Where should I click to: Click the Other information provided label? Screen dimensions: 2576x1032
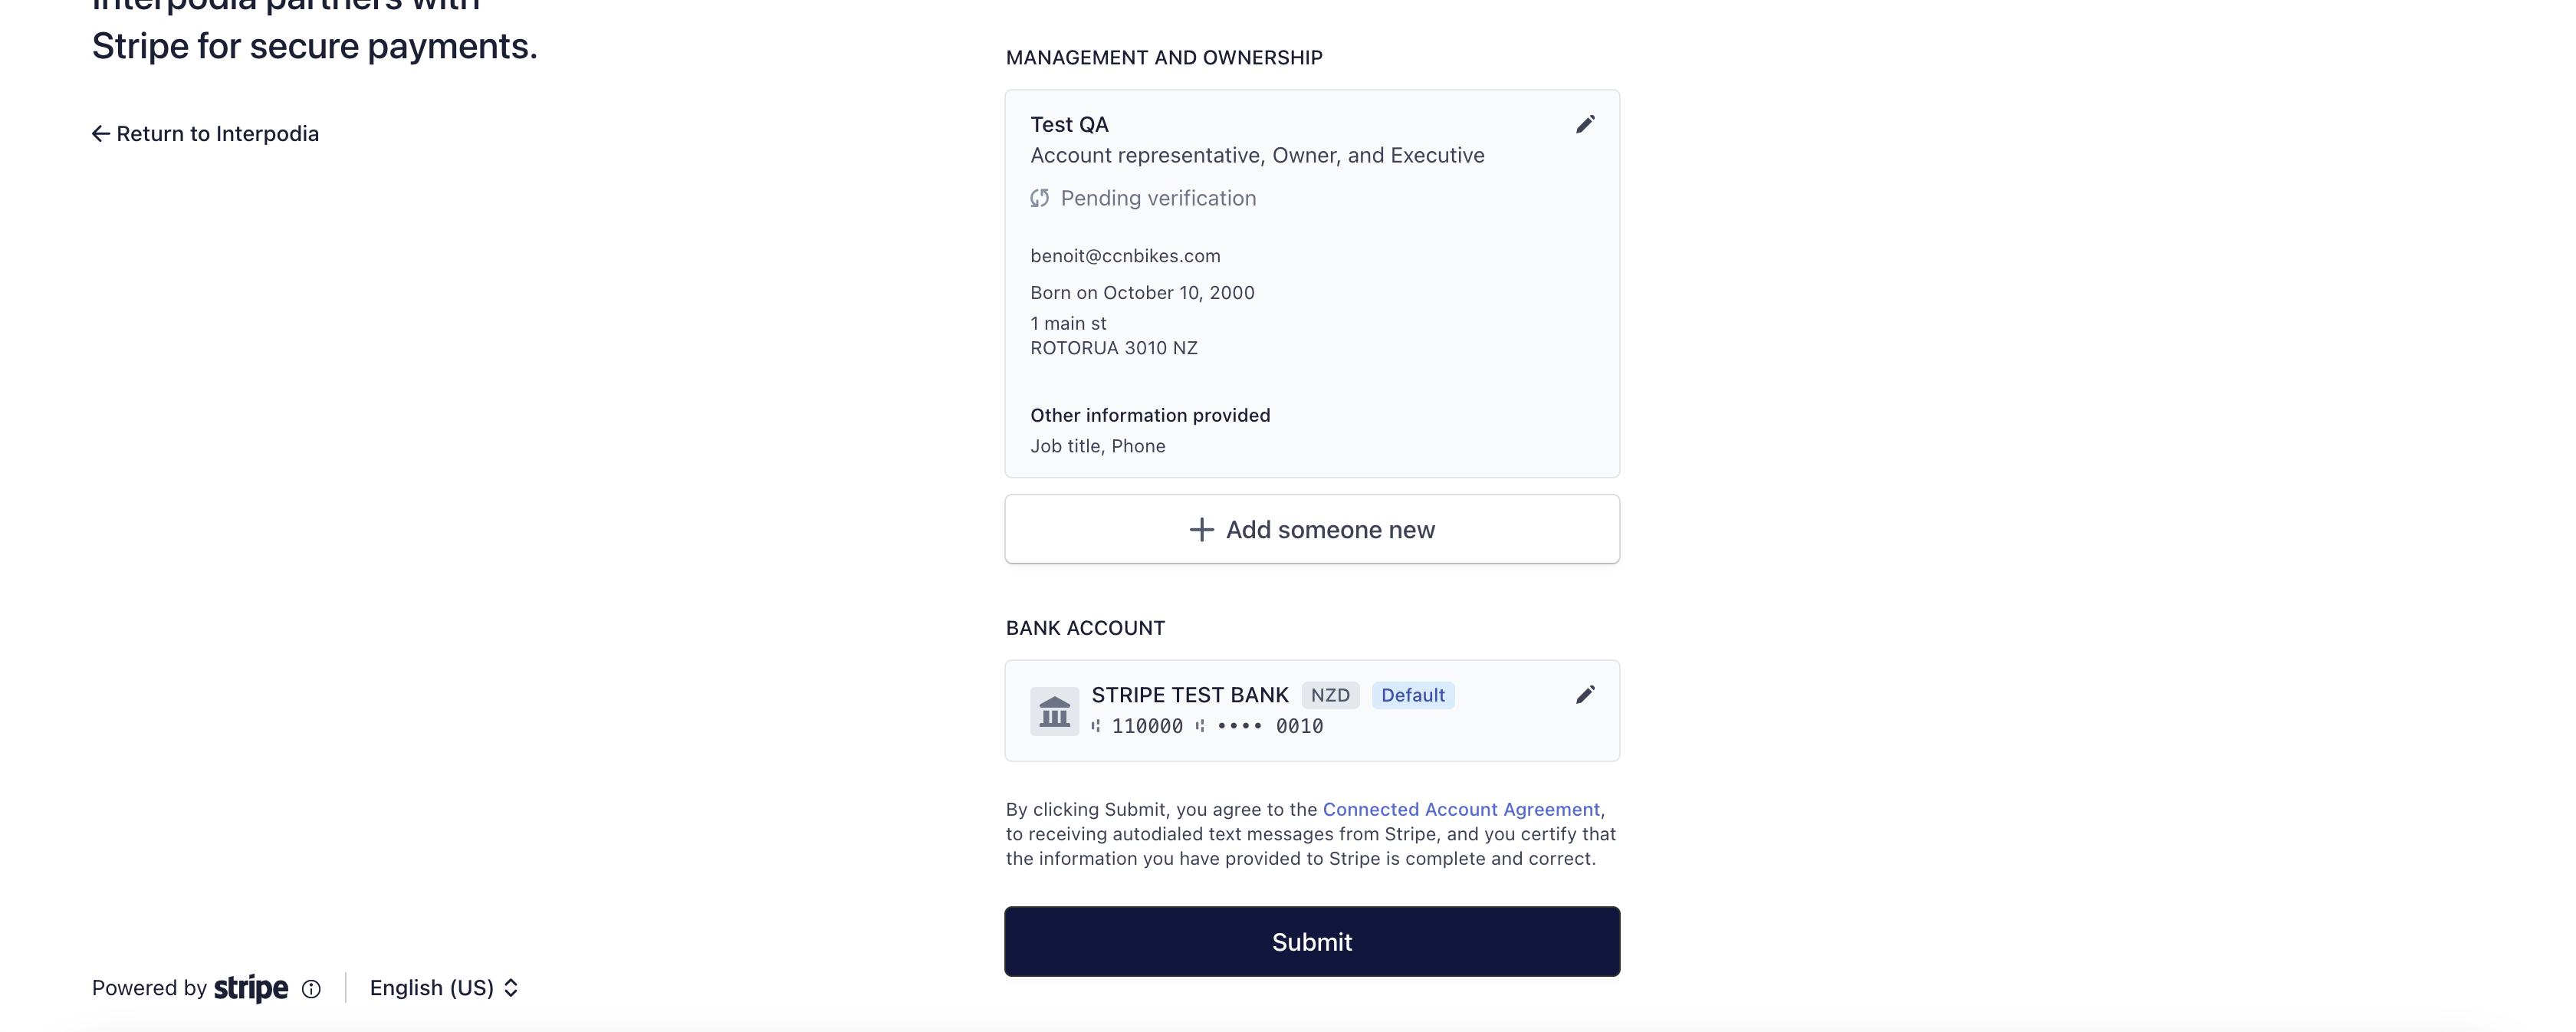[1150, 415]
